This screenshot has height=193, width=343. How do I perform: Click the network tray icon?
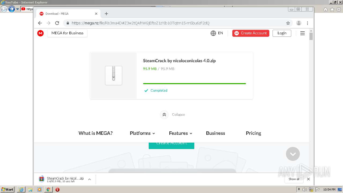(311, 190)
